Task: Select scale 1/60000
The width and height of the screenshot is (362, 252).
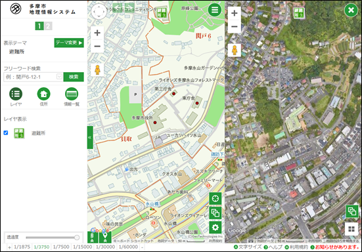Action: point(128,247)
